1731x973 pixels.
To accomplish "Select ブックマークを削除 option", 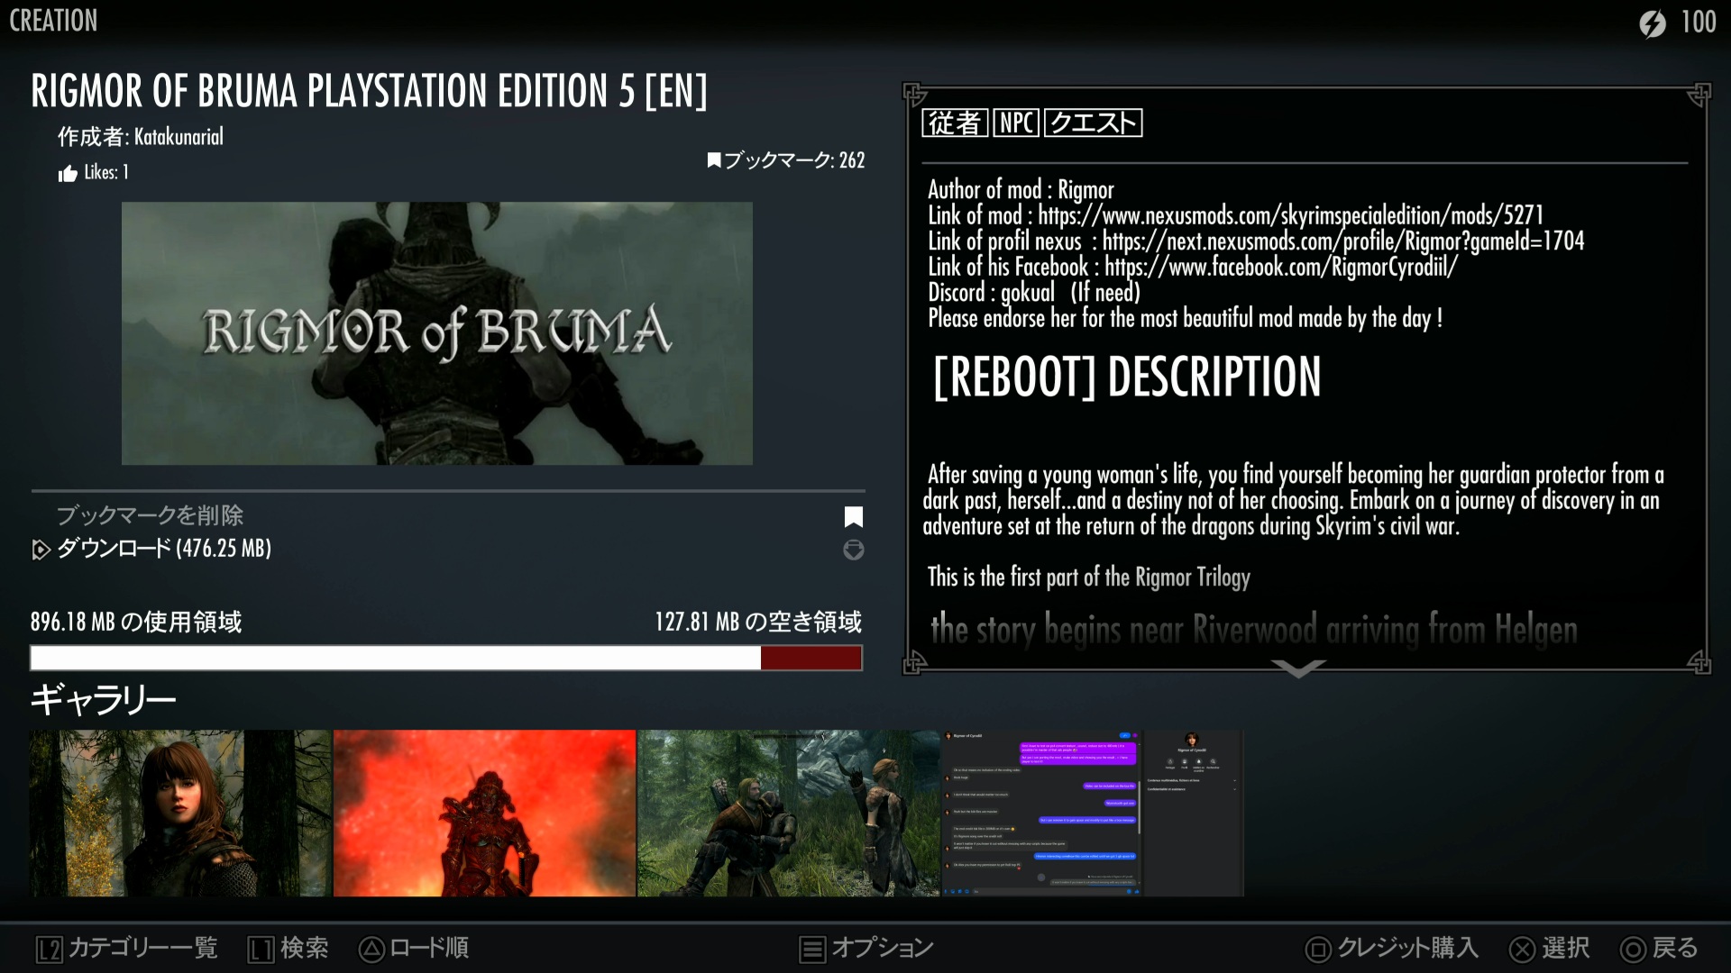I will [x=150, y=515].
